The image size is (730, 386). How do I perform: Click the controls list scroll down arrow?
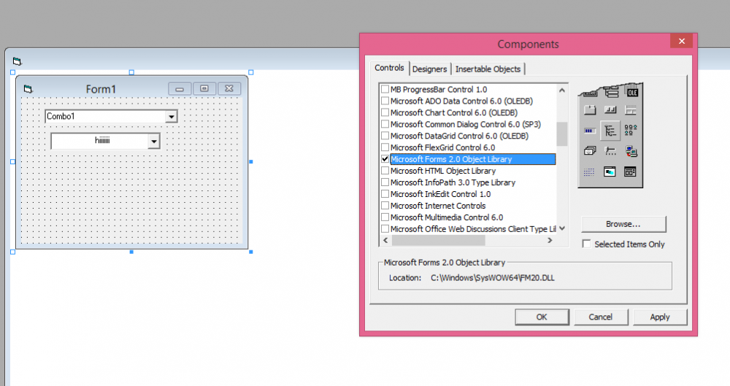(x=562, y=228)
